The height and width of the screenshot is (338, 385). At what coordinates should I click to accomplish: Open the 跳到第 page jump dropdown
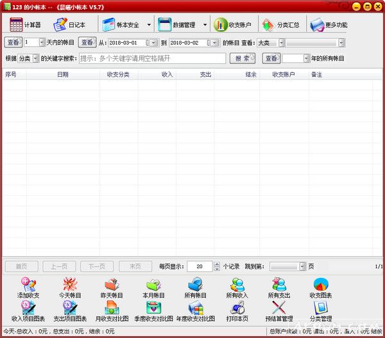(302, 266)
